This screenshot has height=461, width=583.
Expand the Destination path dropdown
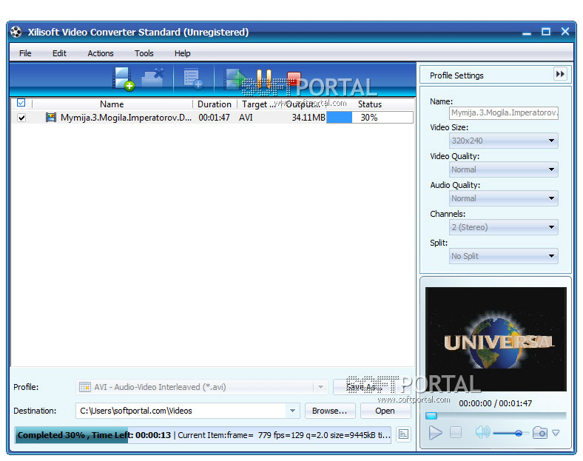tap(293, 411)
